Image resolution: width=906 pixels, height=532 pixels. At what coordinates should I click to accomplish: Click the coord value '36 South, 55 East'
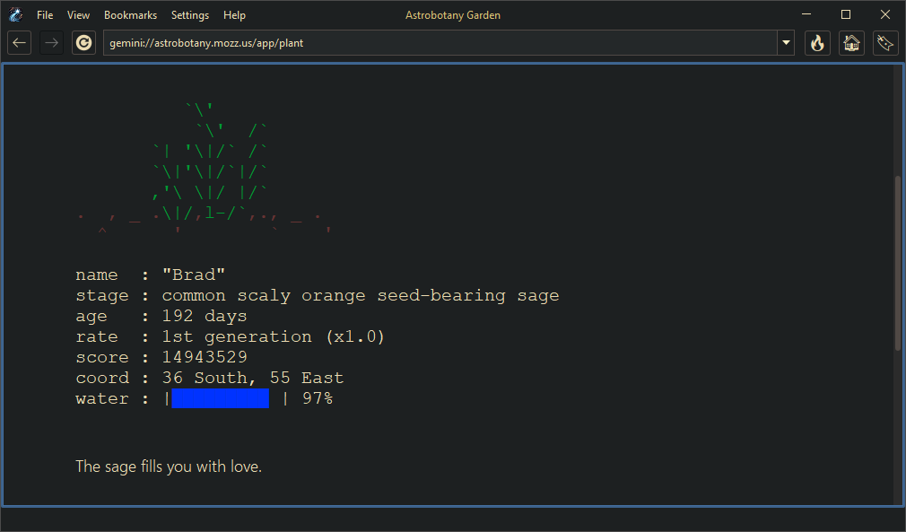tap(253, 378)
